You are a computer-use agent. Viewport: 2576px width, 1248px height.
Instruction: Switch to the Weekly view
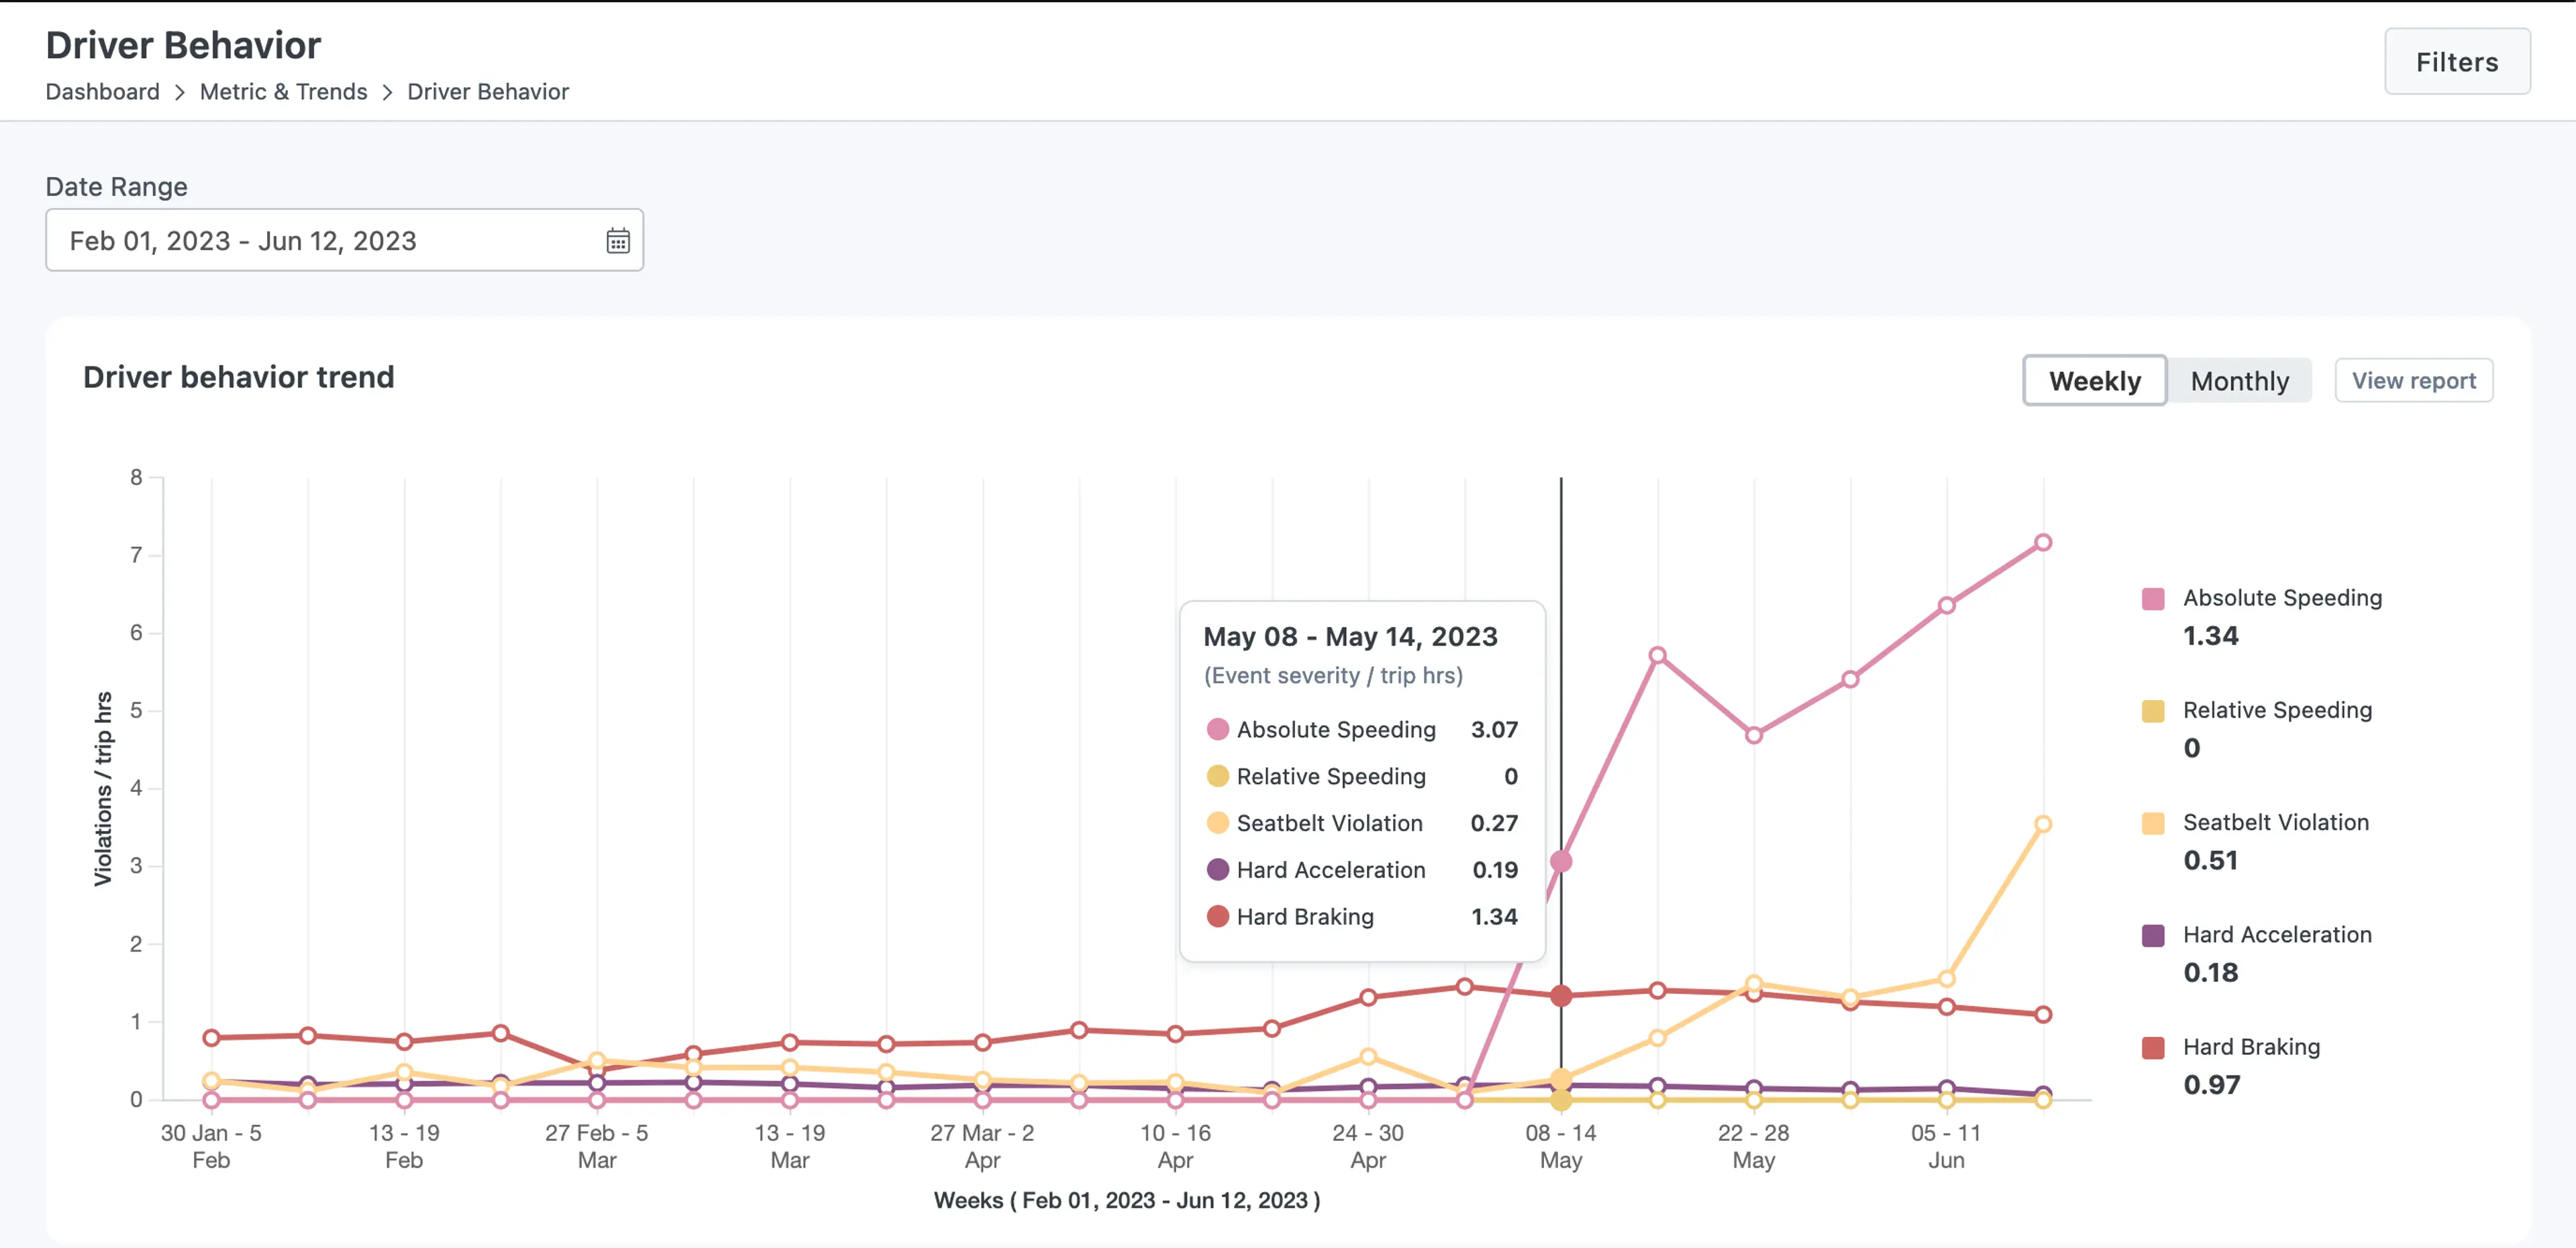click(x=2094, y=381)
